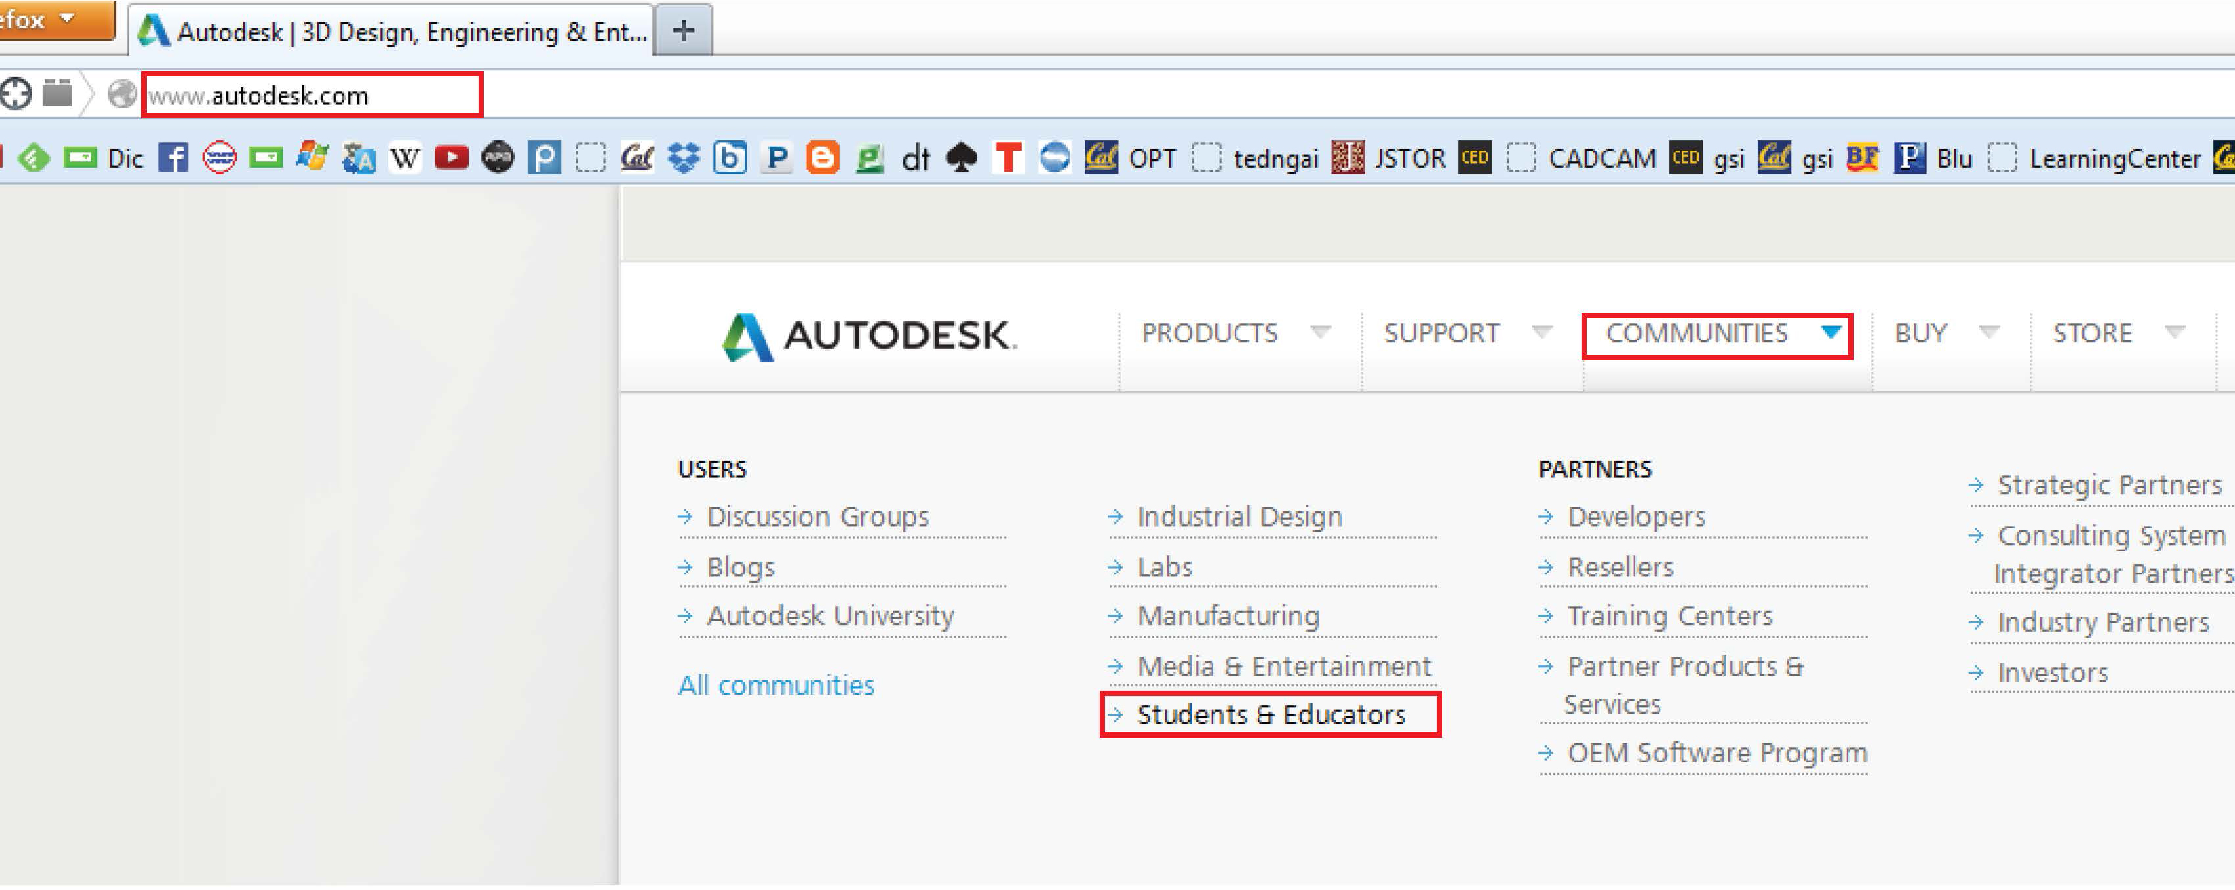Image resolution: width=2235 pixels, height=890 pixels.
Task: Open the Dic bookmark
Action: pyautogui.click(x=103, y=159)
